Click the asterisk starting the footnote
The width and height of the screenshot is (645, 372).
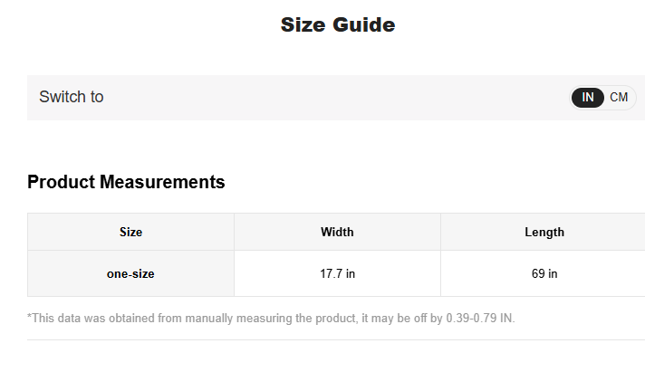30,318
